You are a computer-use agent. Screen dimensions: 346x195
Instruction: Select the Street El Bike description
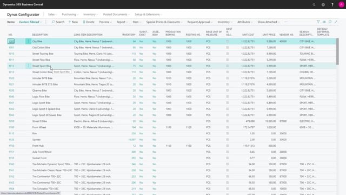click(x=39, y=121)
